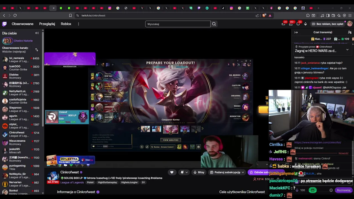Switch to the active Twitch browser tab
354x199 pixels.
pyautogui.click(x=53, y=8)
